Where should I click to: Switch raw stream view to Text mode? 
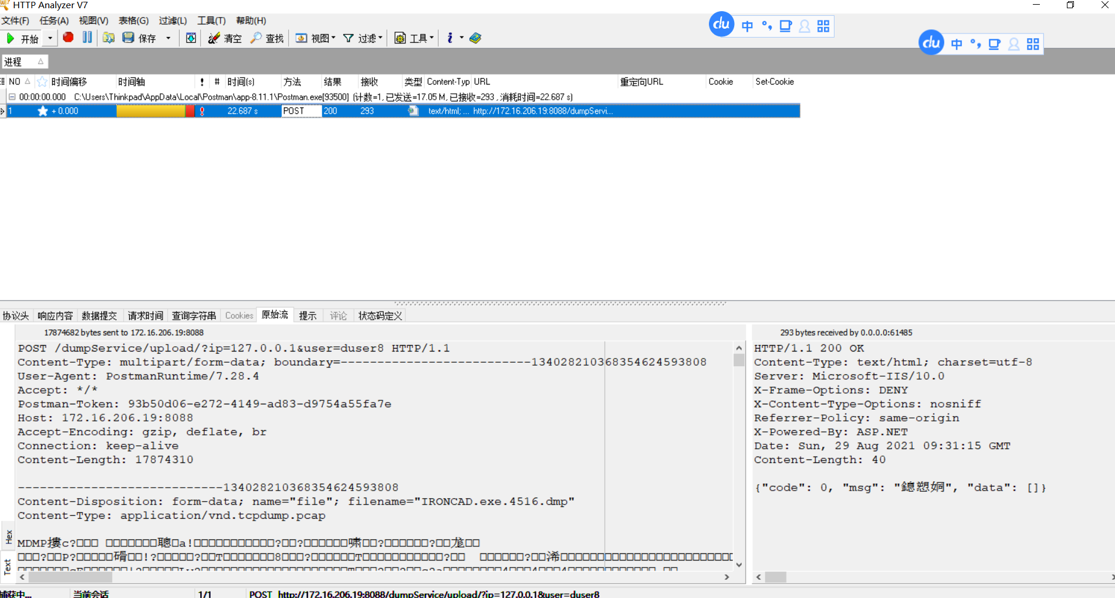pos(9,565)
